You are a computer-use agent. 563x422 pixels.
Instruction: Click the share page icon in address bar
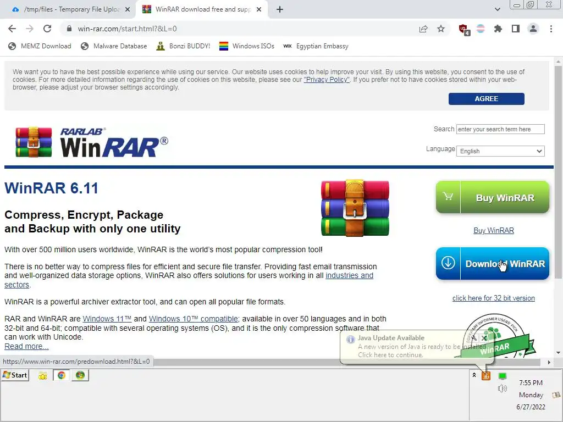(x=423, y=29)
